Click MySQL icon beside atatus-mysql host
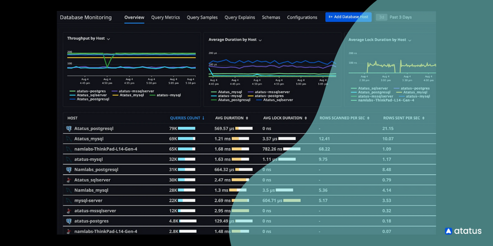Screen dimensions: 493x246 coord(69,159)
